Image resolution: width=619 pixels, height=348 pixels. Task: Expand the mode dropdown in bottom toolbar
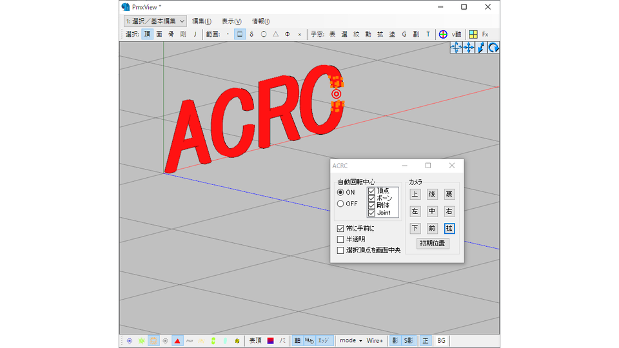click(x=351, y=340)
